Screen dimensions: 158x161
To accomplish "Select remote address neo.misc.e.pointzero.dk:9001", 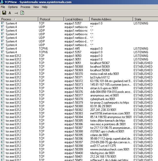I will pyautogui.click(x=108, y=124).
